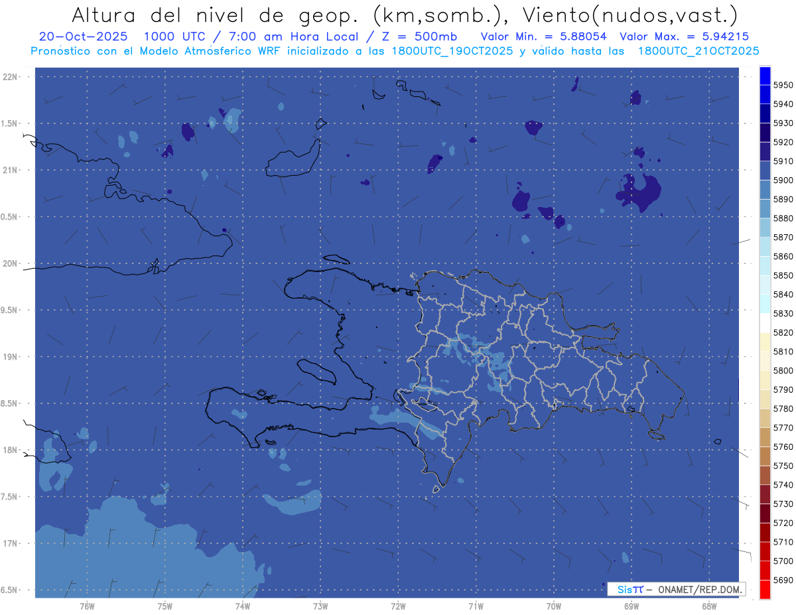The width and height of the screenshot is (796, 615).
Task: Click the colorbar swatch between 5860 and 5850
Action: tap(765, 265)
